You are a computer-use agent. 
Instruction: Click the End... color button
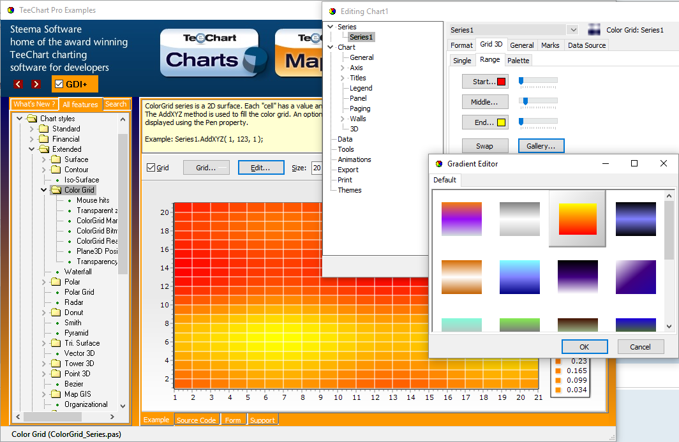tap(485, 122)
